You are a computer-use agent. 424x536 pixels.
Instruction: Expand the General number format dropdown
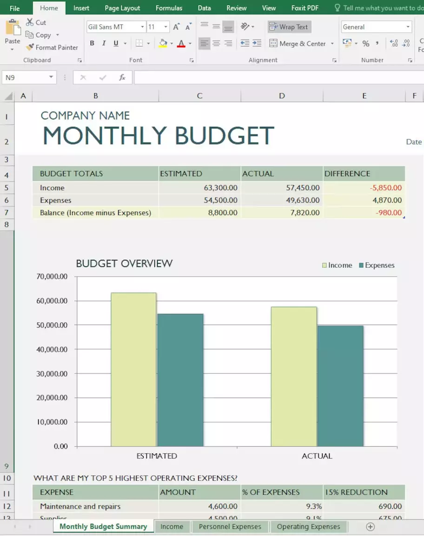[408, 27]
